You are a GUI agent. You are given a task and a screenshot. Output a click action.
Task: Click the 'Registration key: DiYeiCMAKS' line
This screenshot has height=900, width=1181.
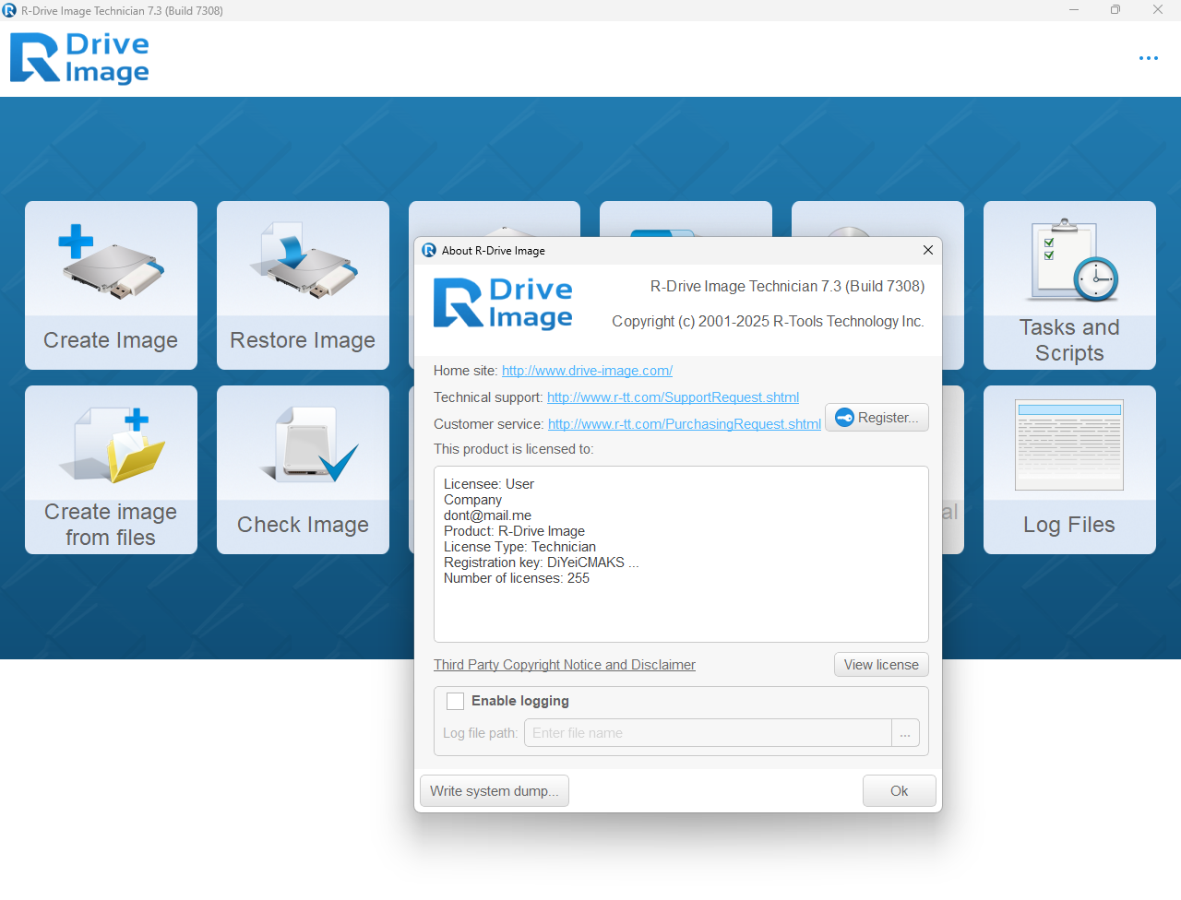[542, 562]
